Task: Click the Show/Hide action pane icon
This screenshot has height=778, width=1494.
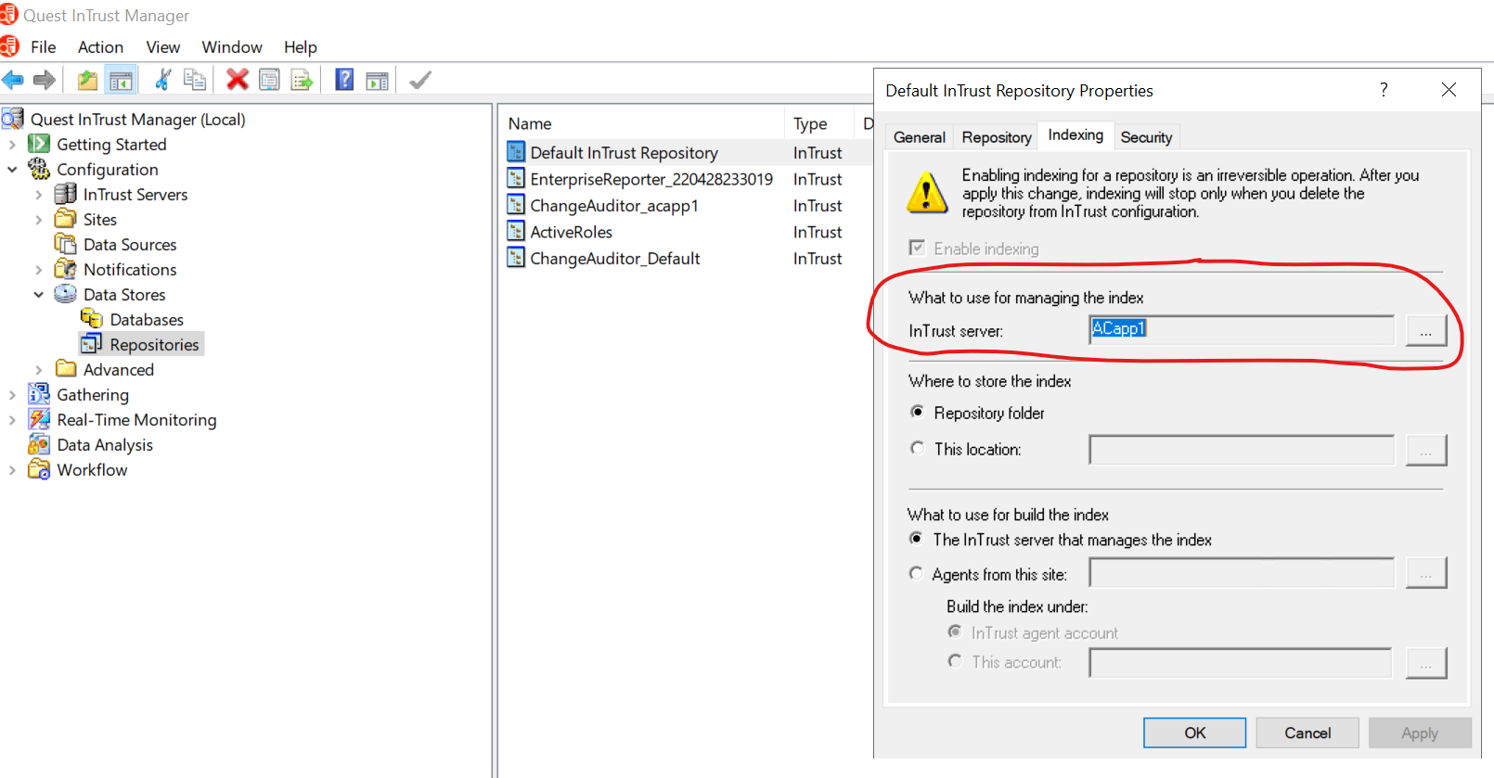Action: 377,81
